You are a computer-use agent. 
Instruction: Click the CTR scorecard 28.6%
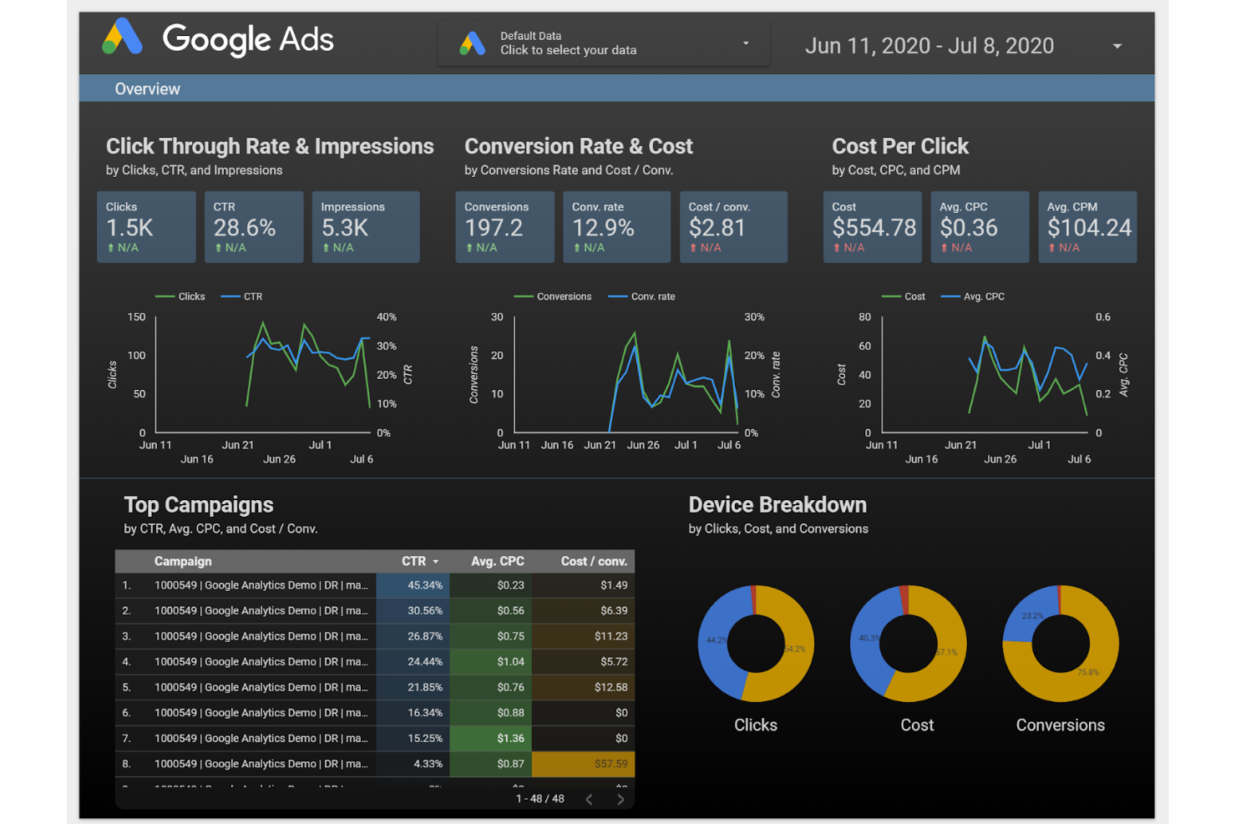pyautogui.click(x=254, y=227)
